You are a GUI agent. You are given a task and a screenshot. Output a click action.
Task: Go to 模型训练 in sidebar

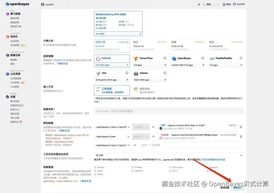pos(15,18)
